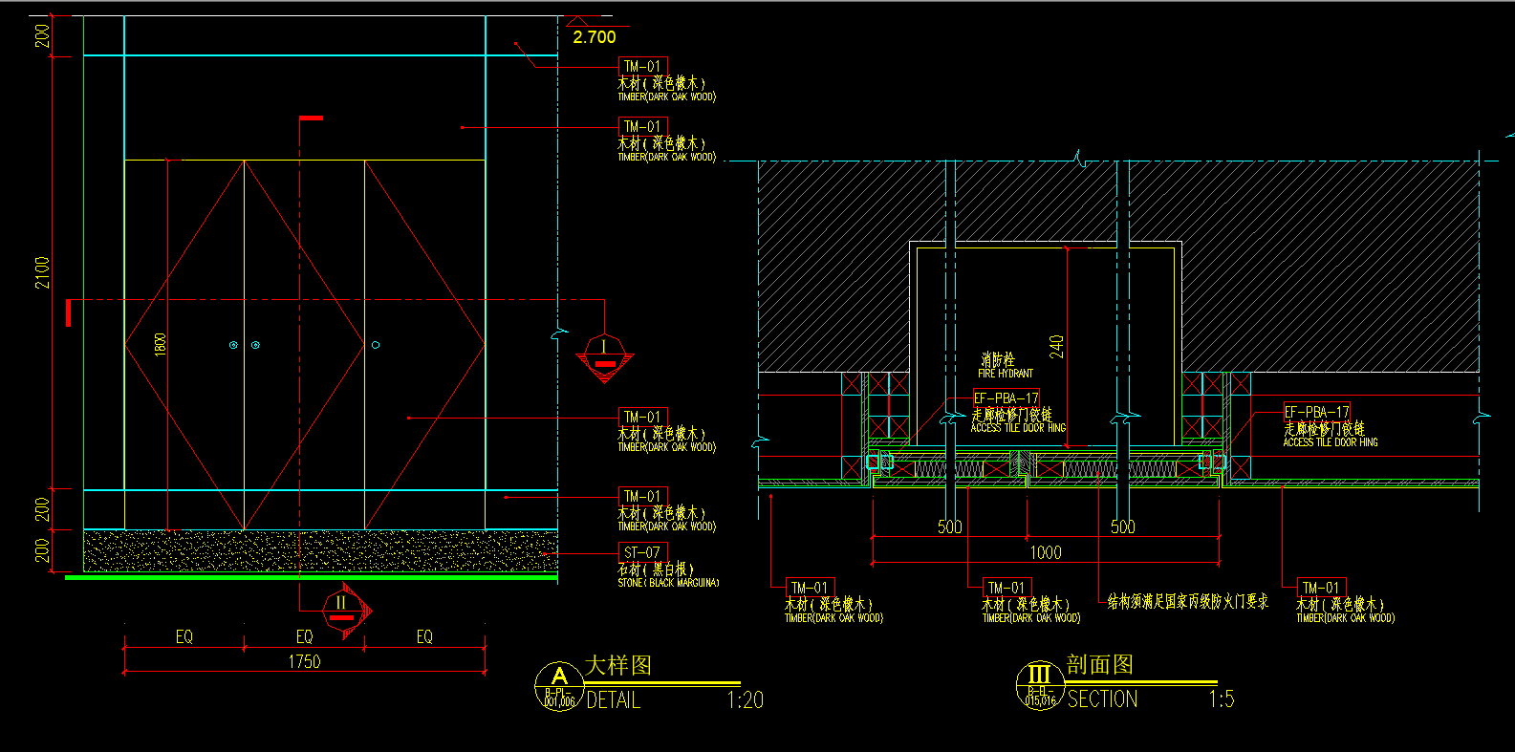Click the FIRE HYDRANT label

point(1006,374)
